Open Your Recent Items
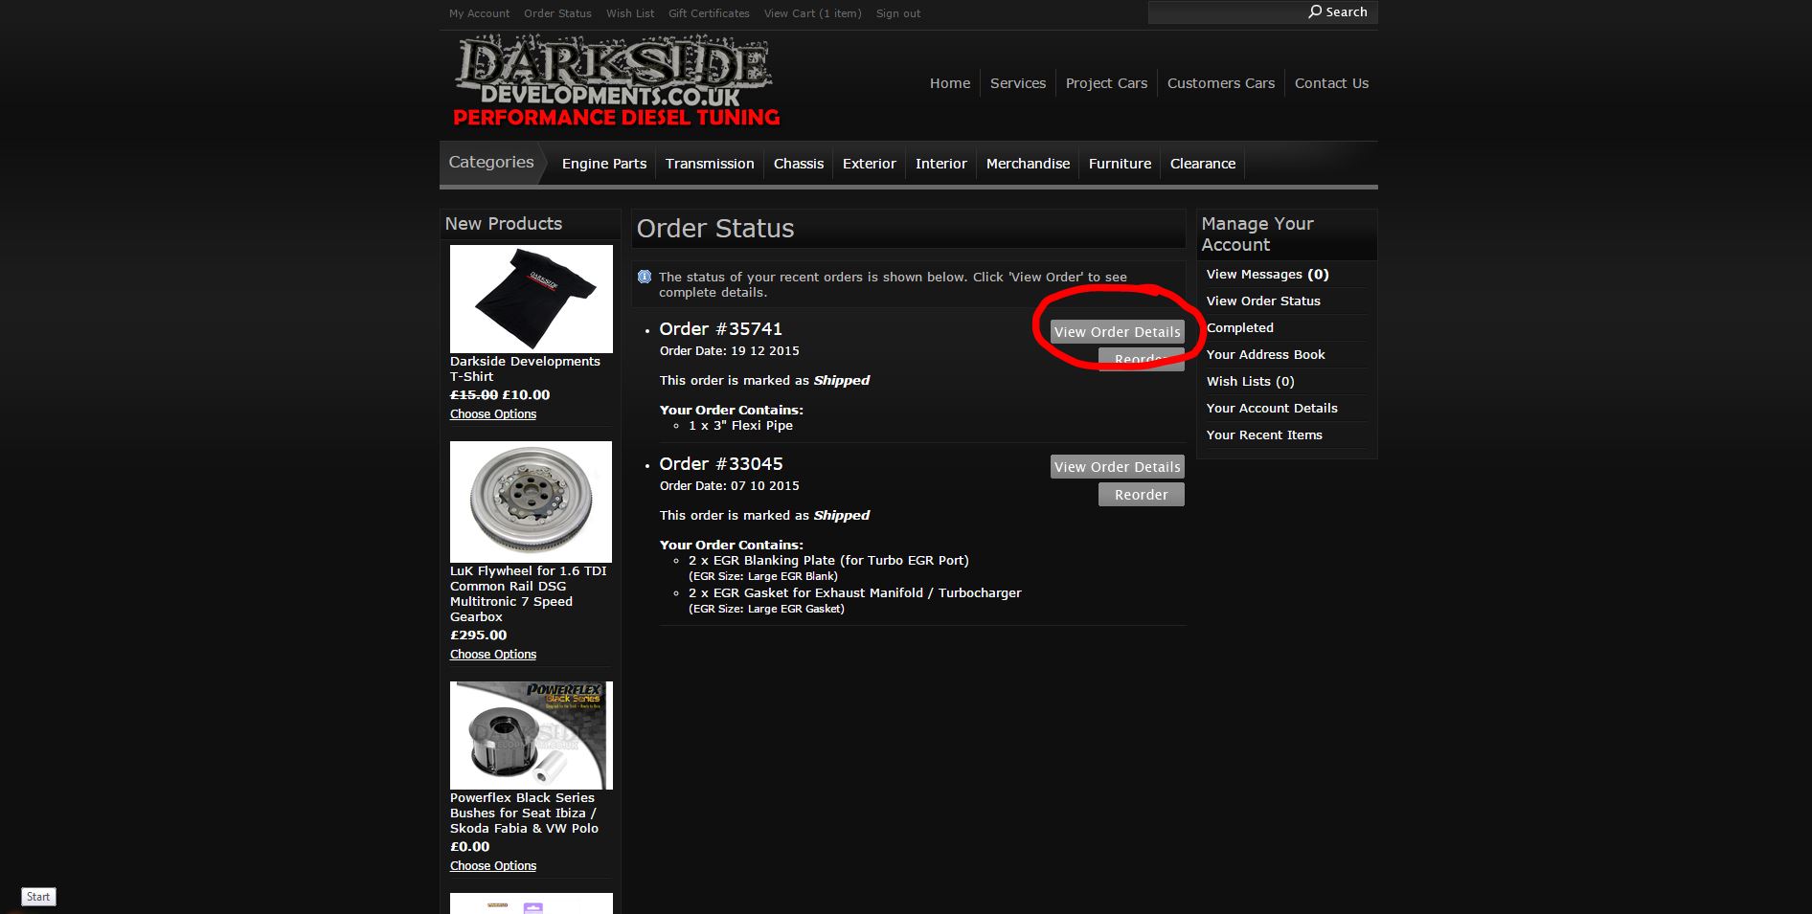The width and height of the screenshot is (1812, 914). pyautogui.click(x=1264, y=435)
